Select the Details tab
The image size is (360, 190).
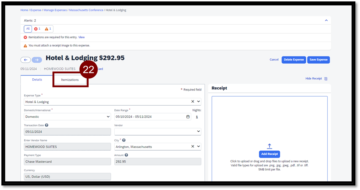[x=37, y=80]
